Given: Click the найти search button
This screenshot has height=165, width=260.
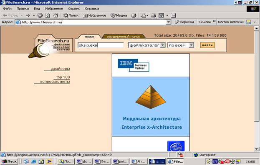Looking at the screenshot, I should [x=207, y=45].
